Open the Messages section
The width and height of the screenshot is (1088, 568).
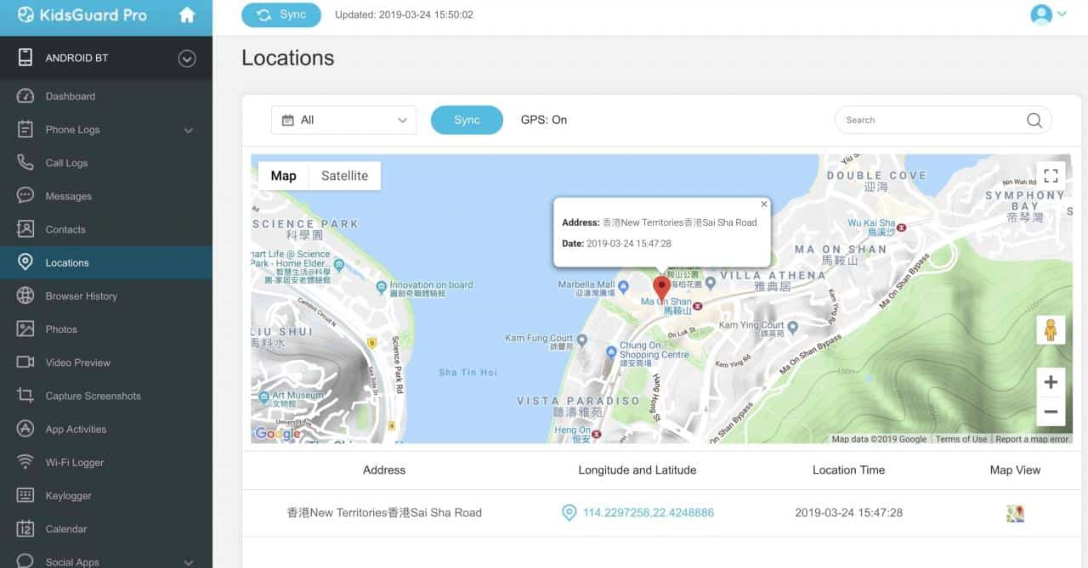click(x=71, y=195)
